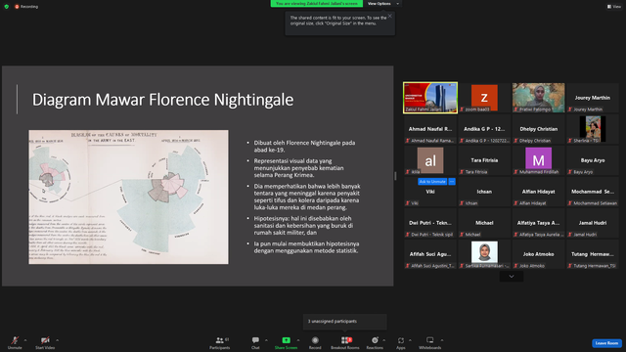Open the View Options dropdown

(x=382, y=4)
